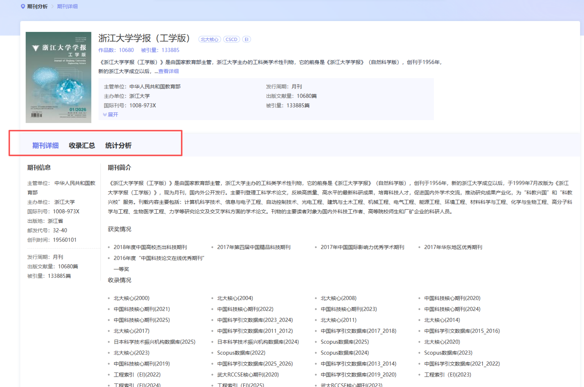Click index entry 北大核心(2020)
584x387 pixels.
pos(442,342)
